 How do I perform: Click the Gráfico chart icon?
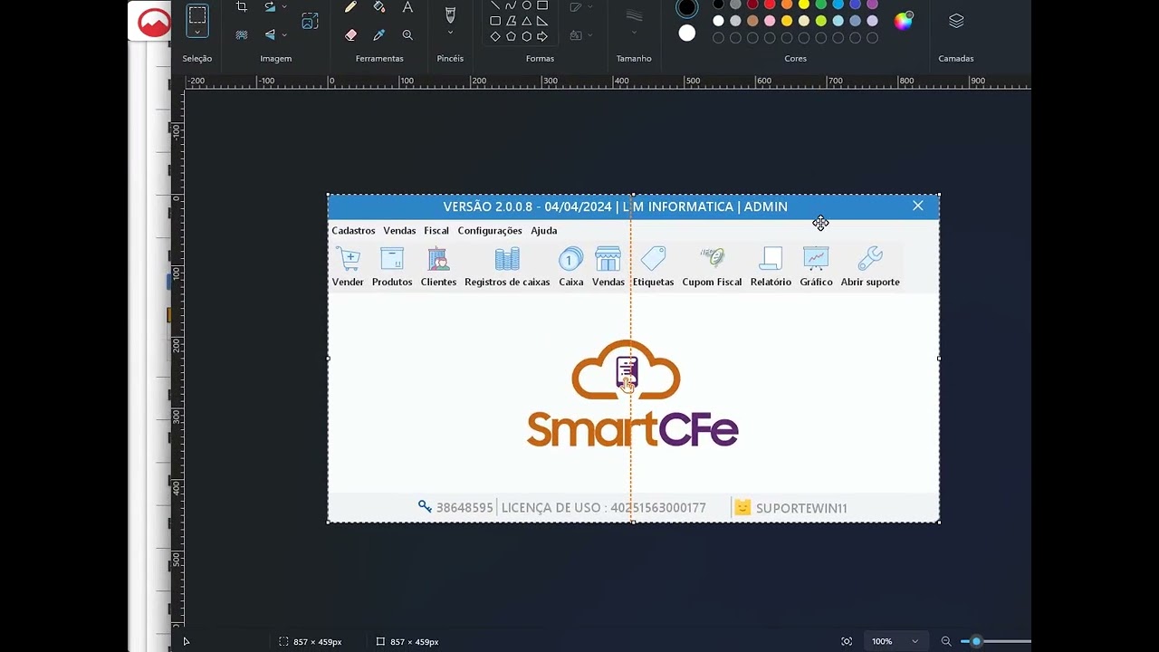coord(816,259)
